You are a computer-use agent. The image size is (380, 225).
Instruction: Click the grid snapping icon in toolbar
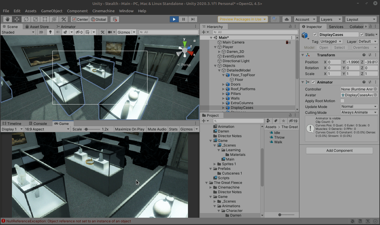(115, 19)
